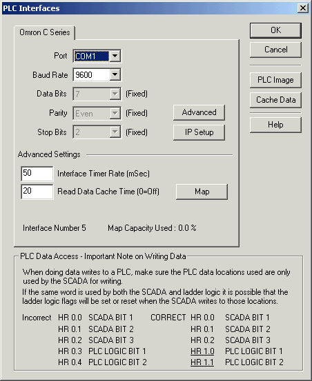
Task: Open the PLC Image dialog
Action: pos(275,80)
